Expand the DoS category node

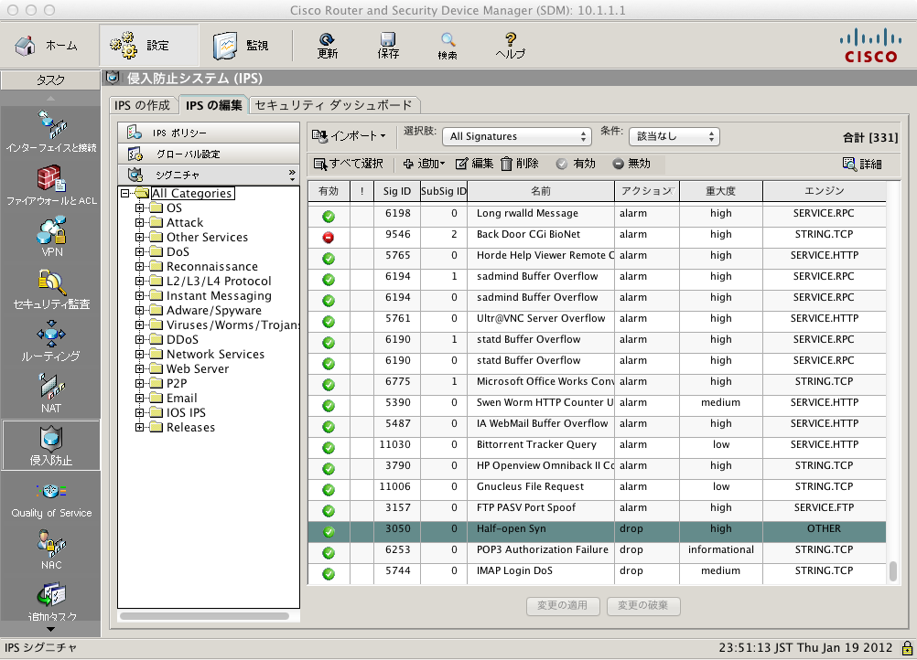pyautogui.click(x=139, y=251)
